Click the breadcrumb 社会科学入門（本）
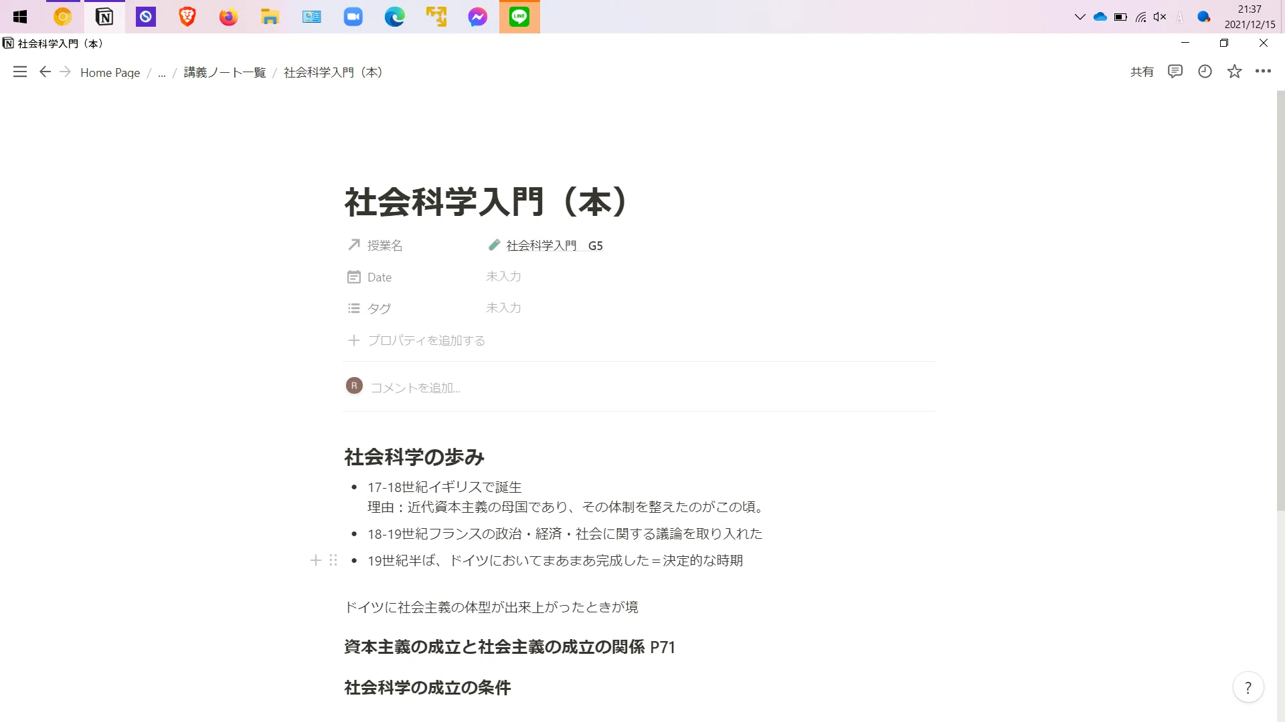Screen dimensions: 1285x722 pyautogui.click(x=333, y=72)
